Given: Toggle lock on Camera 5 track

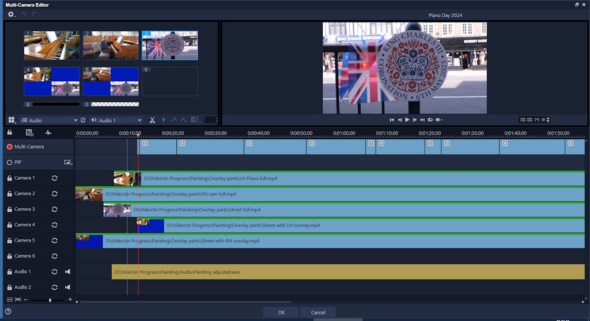Looking at the screenshot, I should 10,240.
